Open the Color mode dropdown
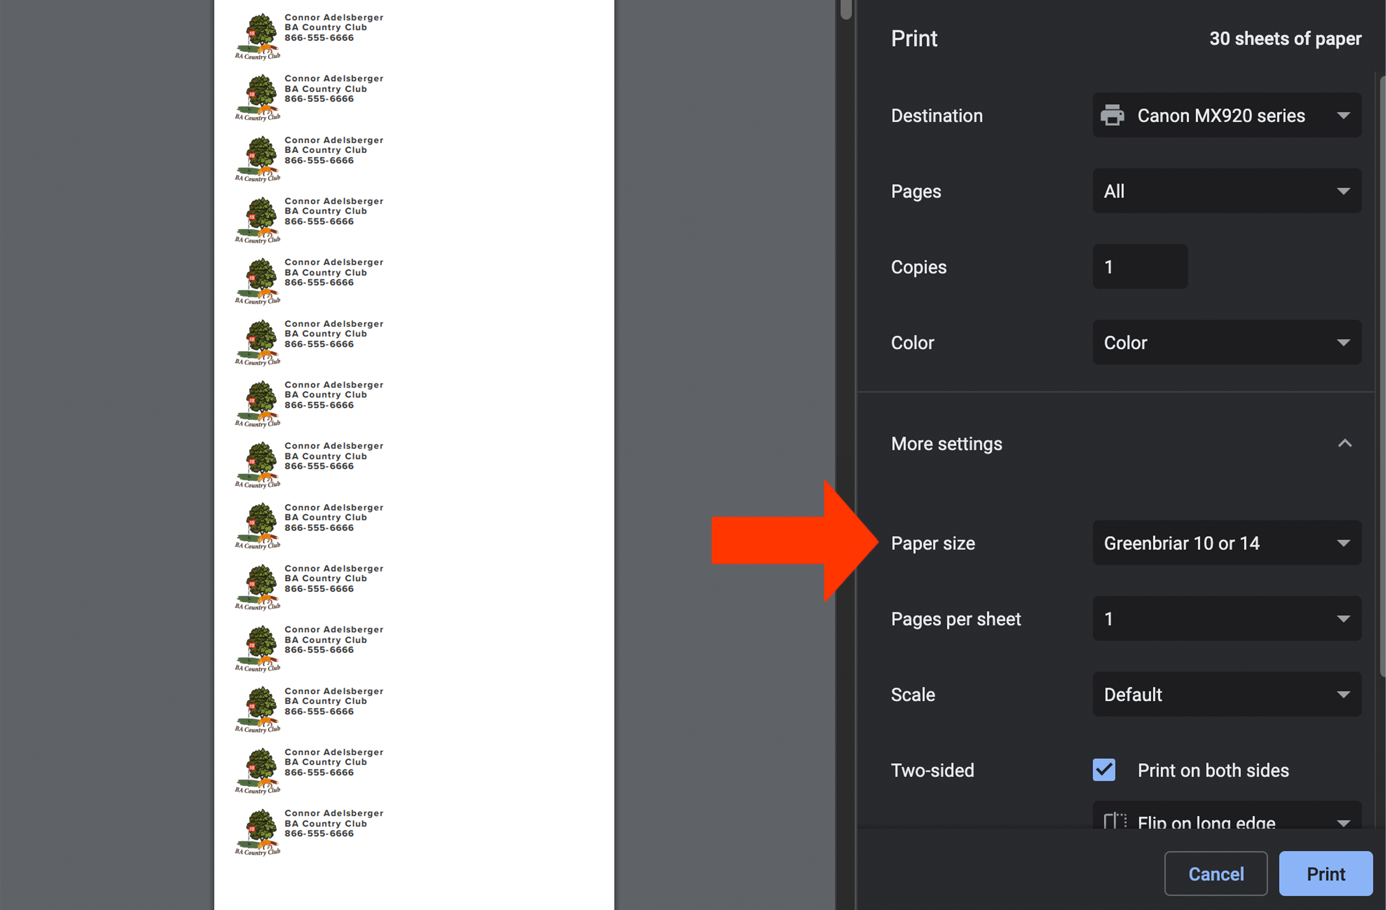 [1227, 342]
